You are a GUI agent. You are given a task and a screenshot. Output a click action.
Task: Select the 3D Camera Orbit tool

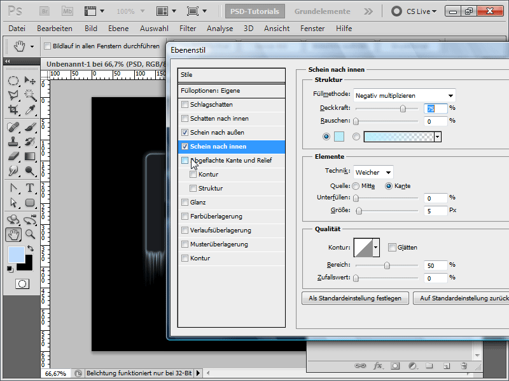pyautogui.click(x=30, y=219)
